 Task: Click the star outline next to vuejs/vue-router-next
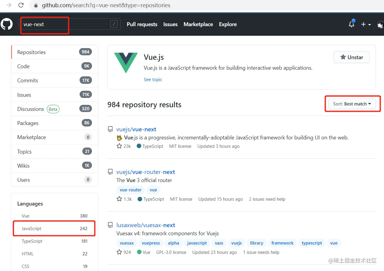pyautogui.click(x=119, y=199)
